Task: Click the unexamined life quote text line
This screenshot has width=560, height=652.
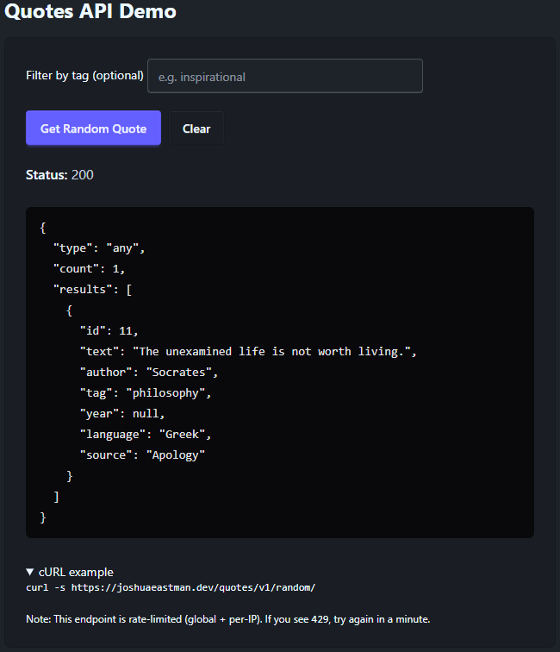Action: (248, 352)
